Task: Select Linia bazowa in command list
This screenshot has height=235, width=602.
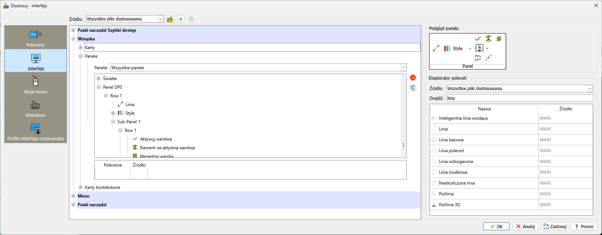Action: pyautogui.click(x=451, y=140)
